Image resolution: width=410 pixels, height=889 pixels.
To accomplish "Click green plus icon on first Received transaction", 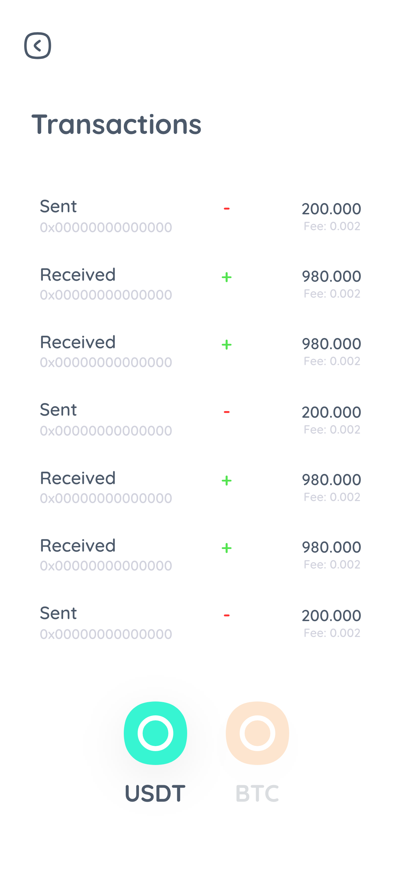I will tap(226, 277).
